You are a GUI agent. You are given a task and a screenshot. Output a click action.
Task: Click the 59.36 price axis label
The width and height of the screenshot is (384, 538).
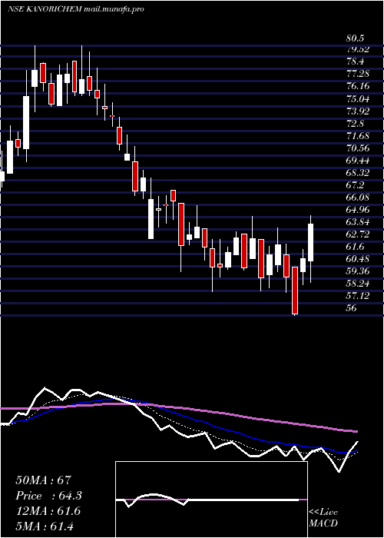tap(358, 272)
